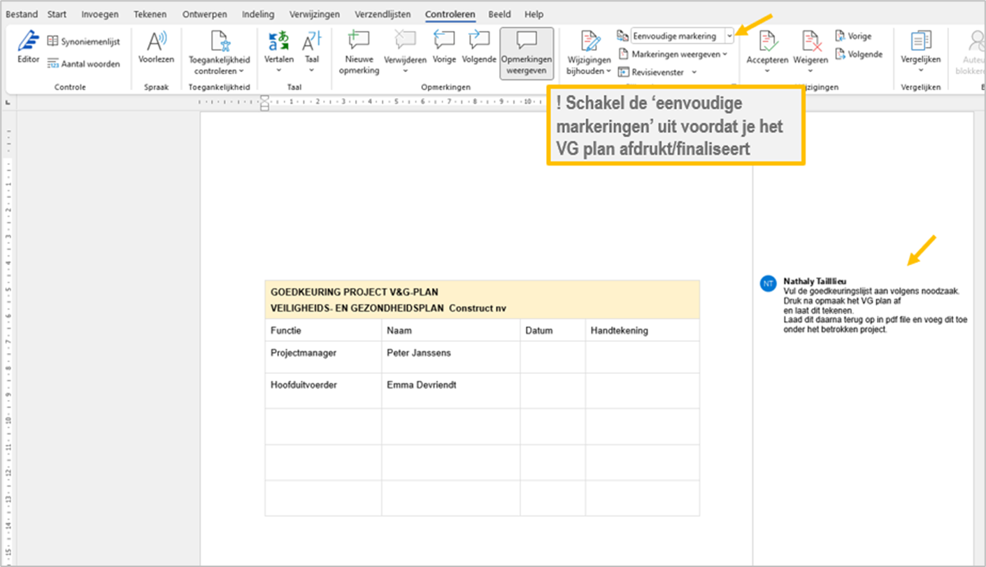Go to Volgende wijziging
The height and width of the screenshot is (567, 986).
859,54
